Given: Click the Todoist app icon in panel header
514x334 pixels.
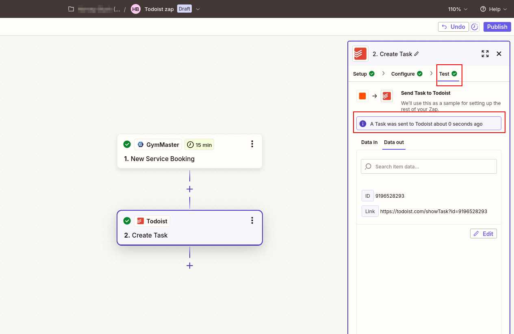Looking at the screenshot, I should [x=360, y=54].
